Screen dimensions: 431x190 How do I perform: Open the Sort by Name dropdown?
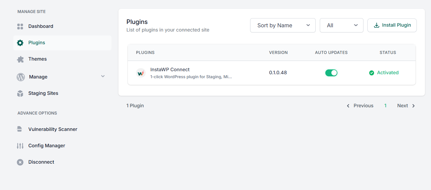pyautogui.click(x=283, y=25)
